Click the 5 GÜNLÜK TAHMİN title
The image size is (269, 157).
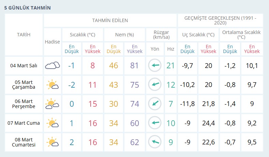click(x=28, y=8)
